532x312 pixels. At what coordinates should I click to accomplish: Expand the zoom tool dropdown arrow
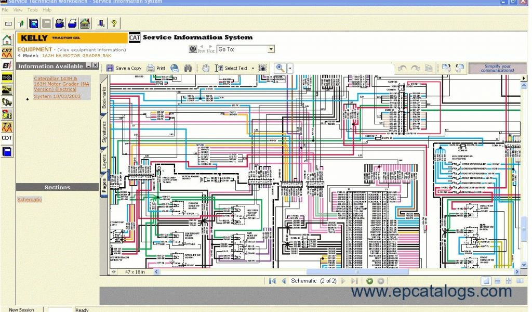[x=290, y=68]
